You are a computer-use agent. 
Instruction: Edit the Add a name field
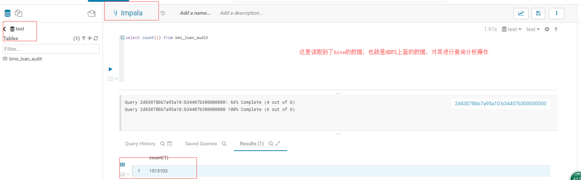(195, 13)
